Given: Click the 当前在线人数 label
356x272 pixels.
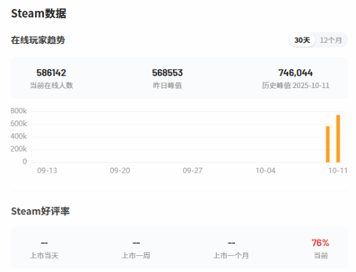Looking at the screenshot, I should (51, 85).
